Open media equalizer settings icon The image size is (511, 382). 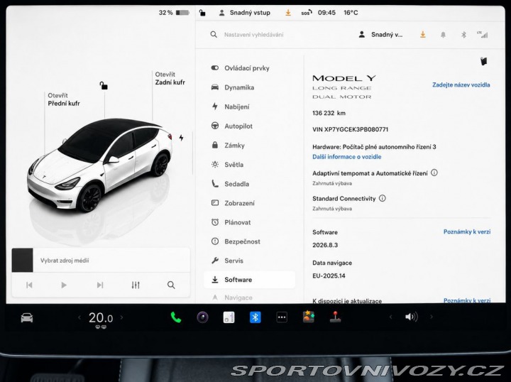click(x=136, y=285)
